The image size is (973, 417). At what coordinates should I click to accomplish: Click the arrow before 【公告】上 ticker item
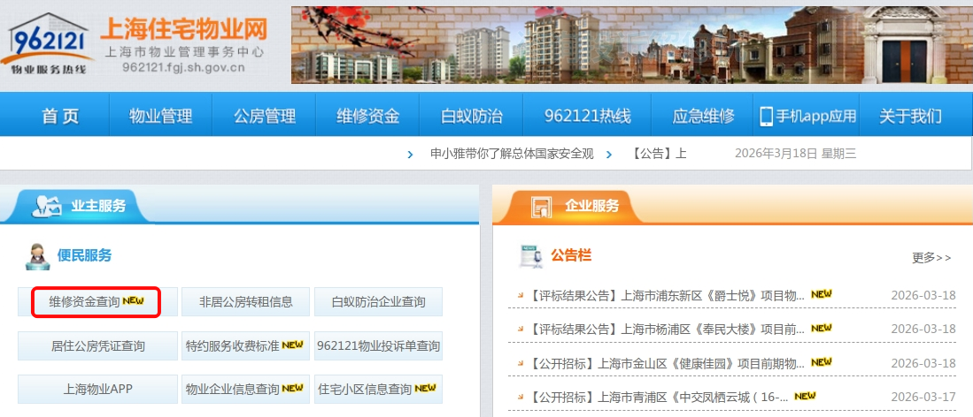(609, 154)
